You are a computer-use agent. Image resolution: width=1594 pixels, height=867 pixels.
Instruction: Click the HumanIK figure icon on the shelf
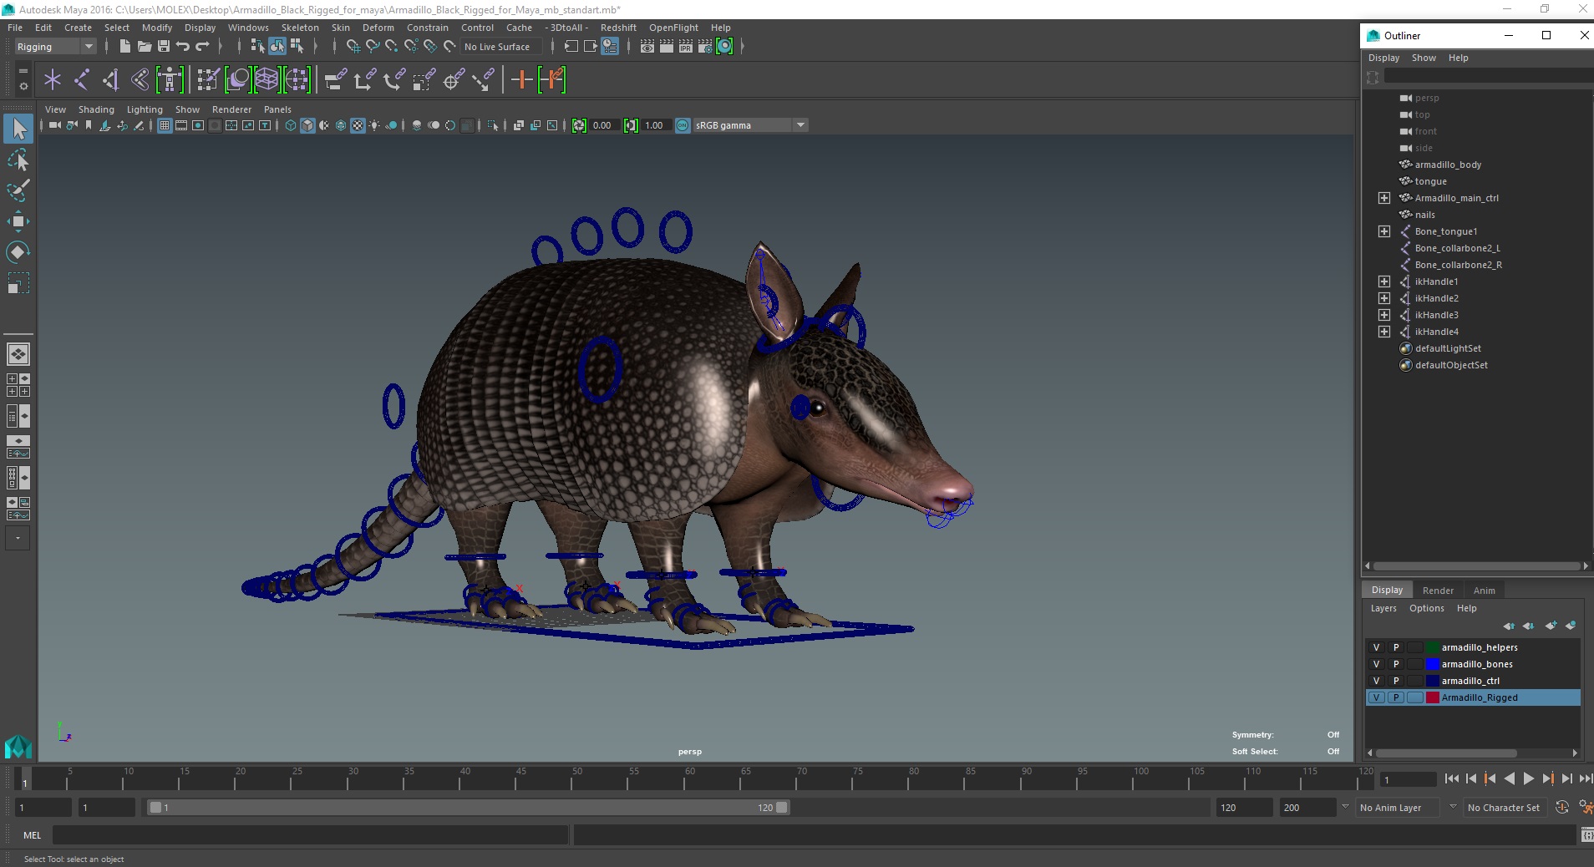(x=170, y=80)
